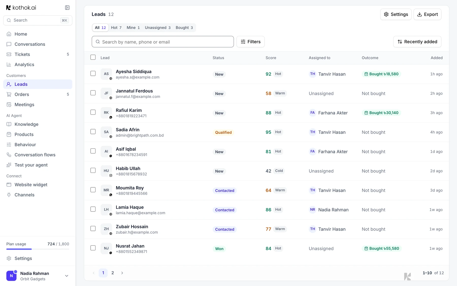This screenshot has height=286, width=457.
Task: Click the search by name field
Action: (162, 42)
